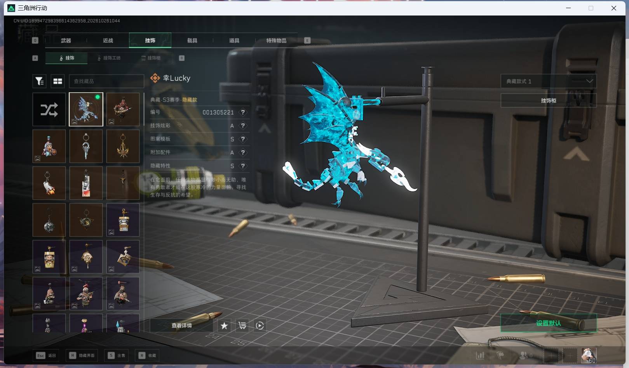Click the Q previous-category key hint
This screenshot has width=629, height=368.
tap(35, 40)
